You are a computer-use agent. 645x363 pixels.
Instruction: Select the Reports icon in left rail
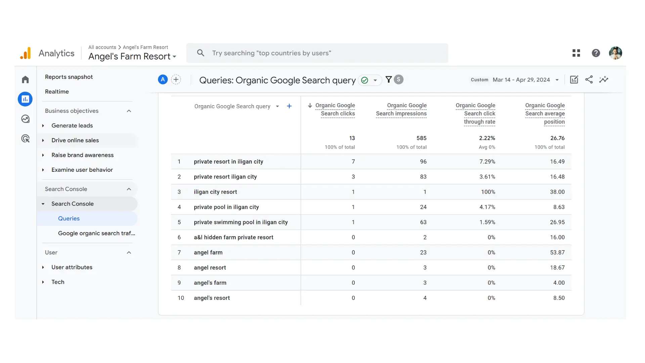click(x=25, y=99)
